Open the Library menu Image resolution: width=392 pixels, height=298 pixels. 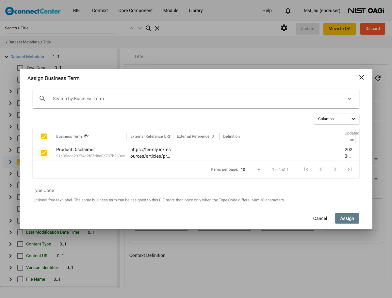196,10
